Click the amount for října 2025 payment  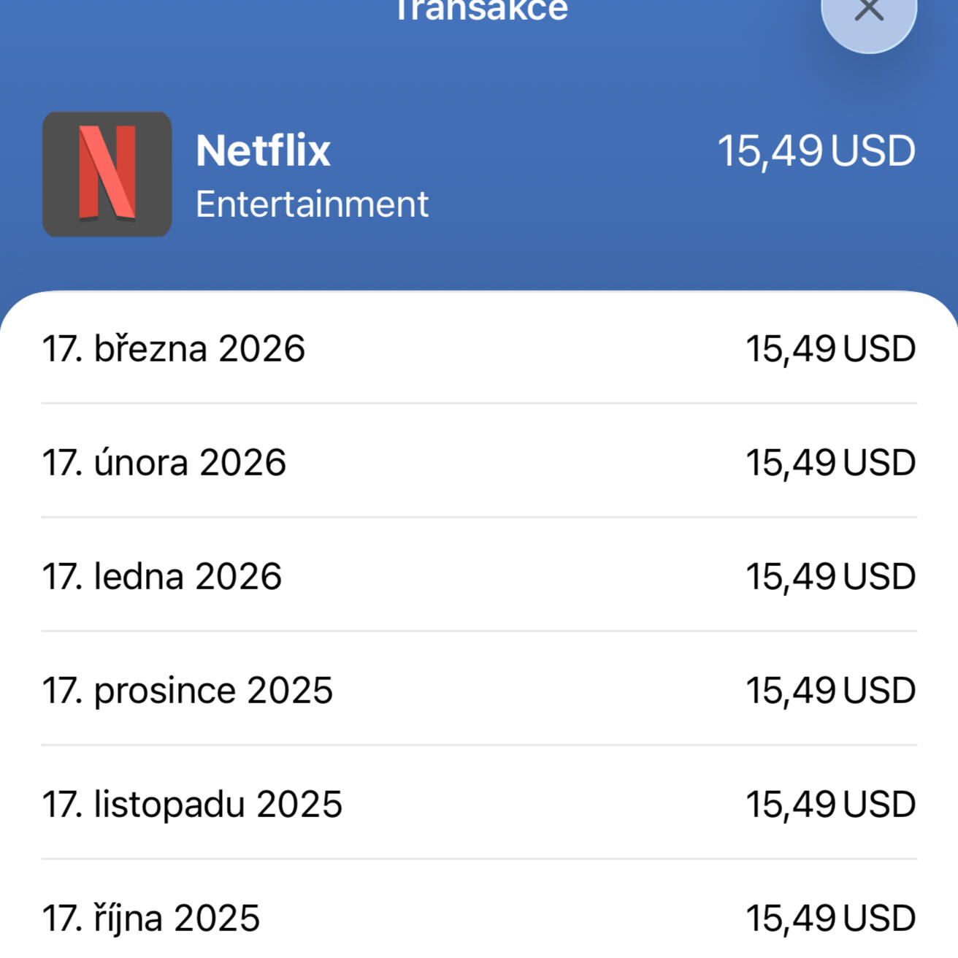(x=830, y=918)
